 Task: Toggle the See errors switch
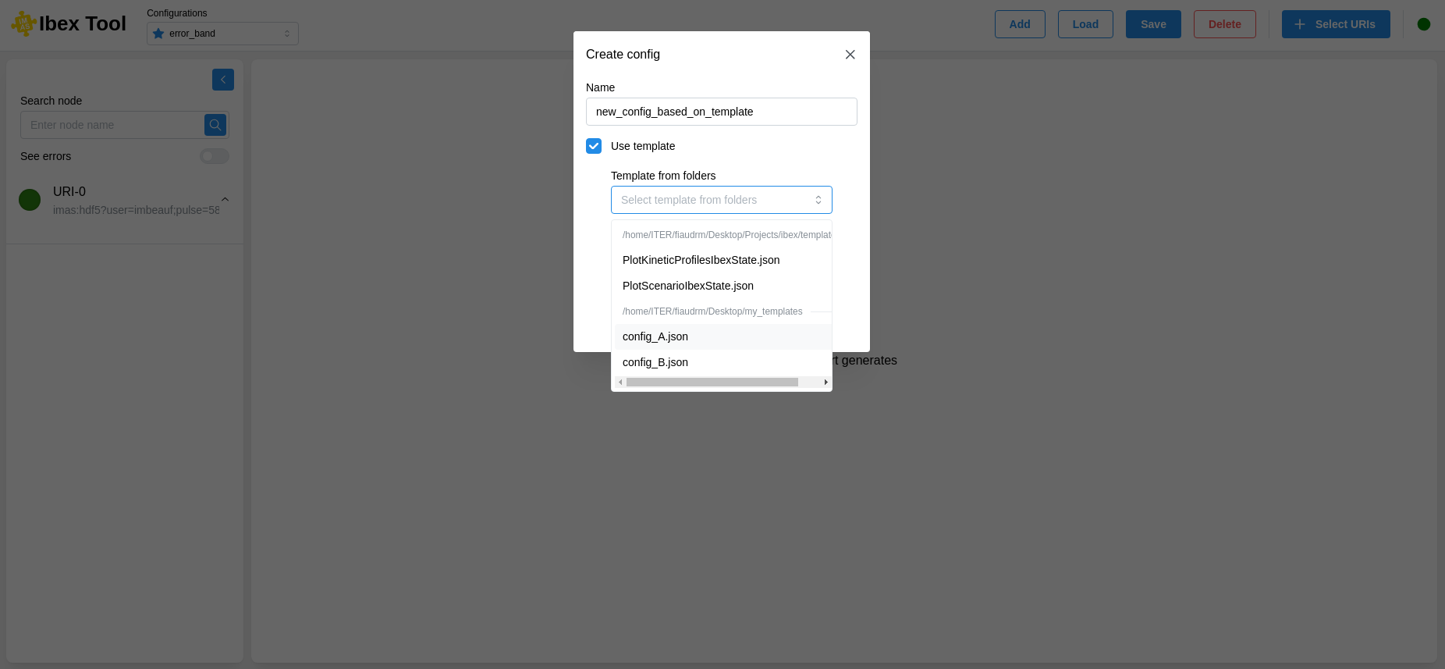pyautogui.click(x=215, y=156)
